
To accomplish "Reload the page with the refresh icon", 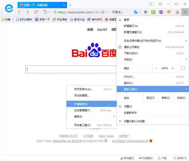I will tap(36, 12).
